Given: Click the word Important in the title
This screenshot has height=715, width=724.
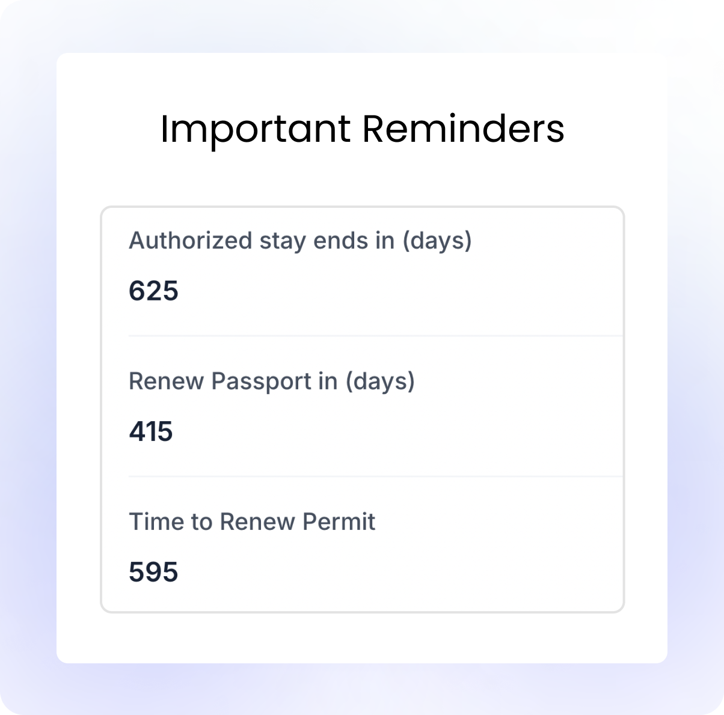Looking at the screenshot, I should pos(256,130).
